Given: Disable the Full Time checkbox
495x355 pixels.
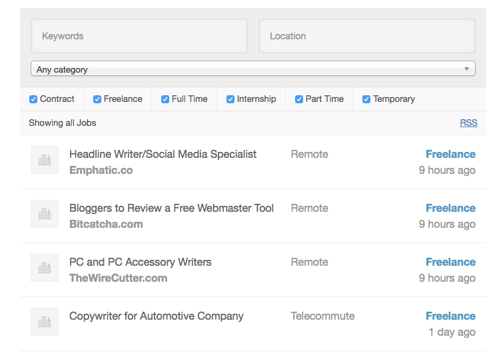Looking at the screenshot, I should pyautogui.click(x=165, y=99).
